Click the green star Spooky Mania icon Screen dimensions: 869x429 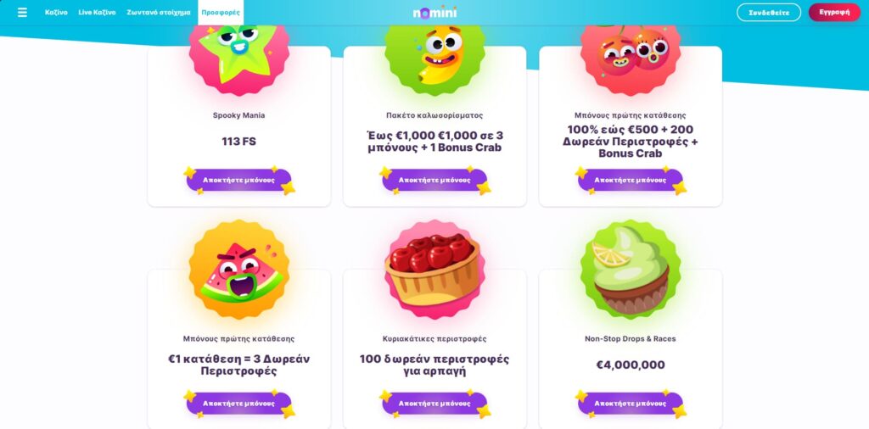(238, 53)
